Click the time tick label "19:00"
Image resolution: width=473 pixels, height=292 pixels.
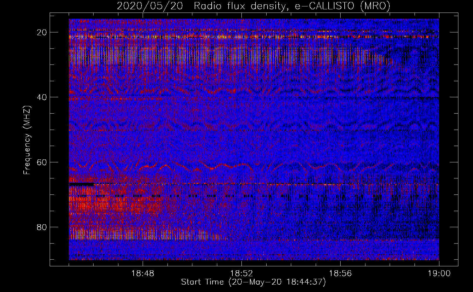click(x=439, y=274)
